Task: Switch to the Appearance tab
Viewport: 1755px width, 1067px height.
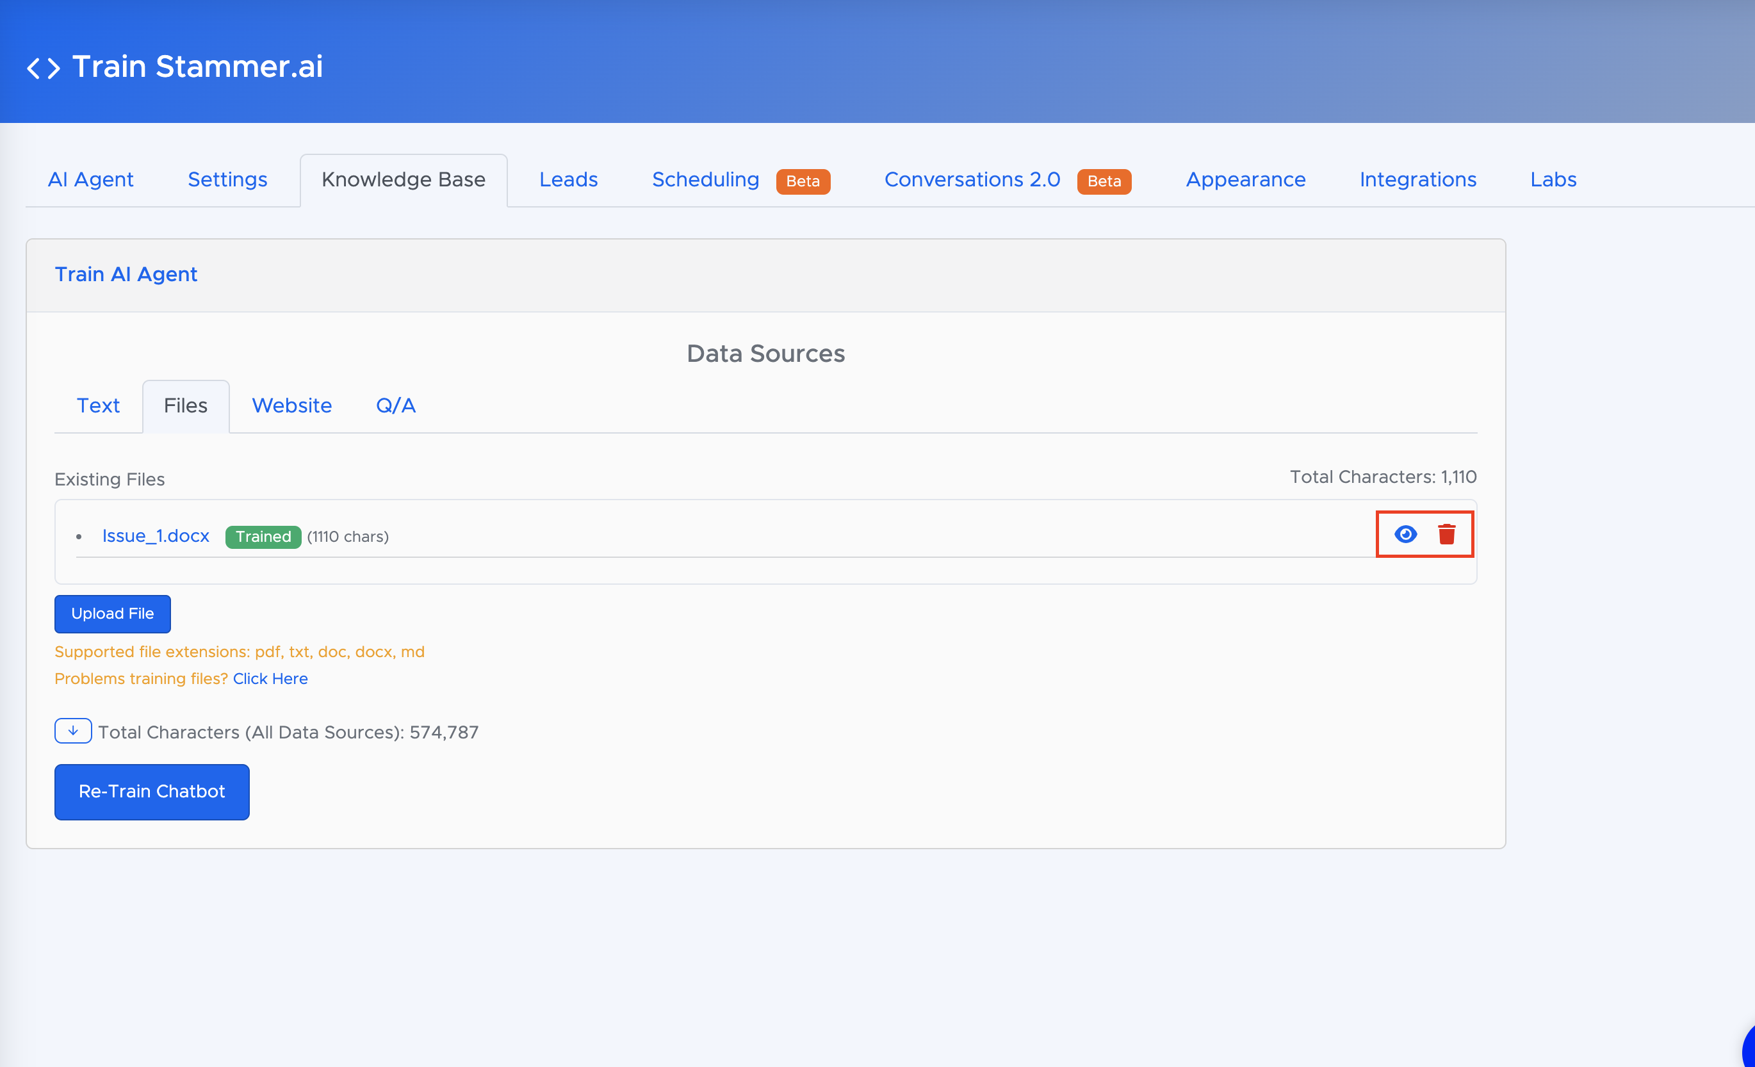Action: [x=1245, y=179]
